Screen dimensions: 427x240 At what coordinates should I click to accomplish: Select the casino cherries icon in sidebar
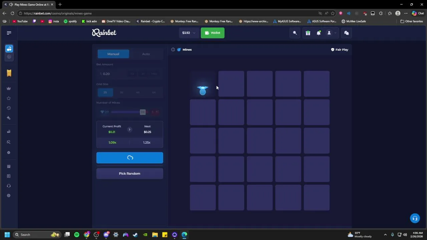click(x=9, y=49)
